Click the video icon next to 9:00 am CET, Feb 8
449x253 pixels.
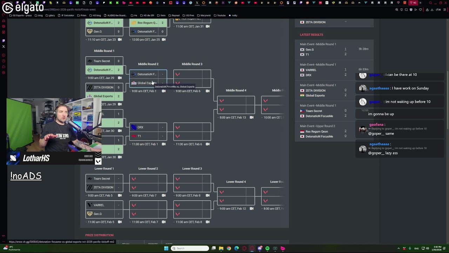(x=208, y=195)
